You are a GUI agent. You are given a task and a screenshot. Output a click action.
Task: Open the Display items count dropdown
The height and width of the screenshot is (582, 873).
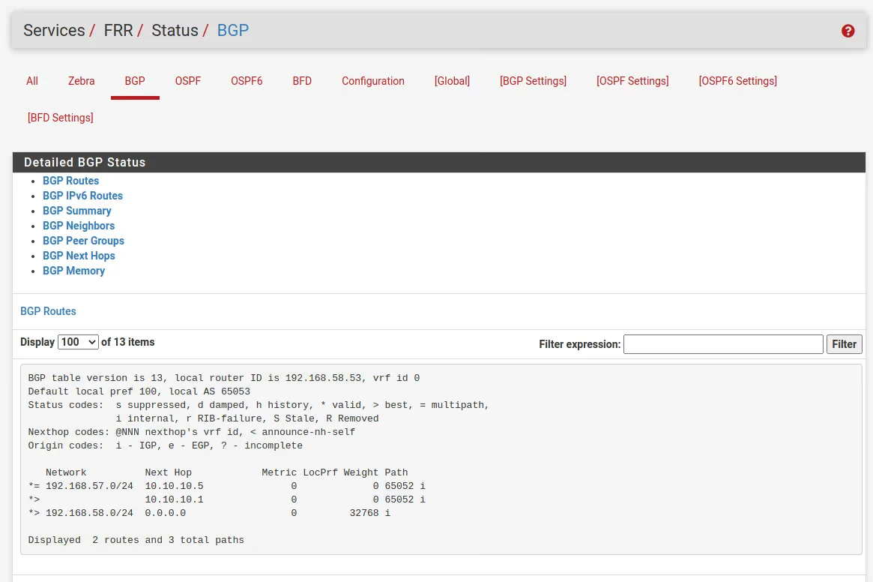coord(78,342)
